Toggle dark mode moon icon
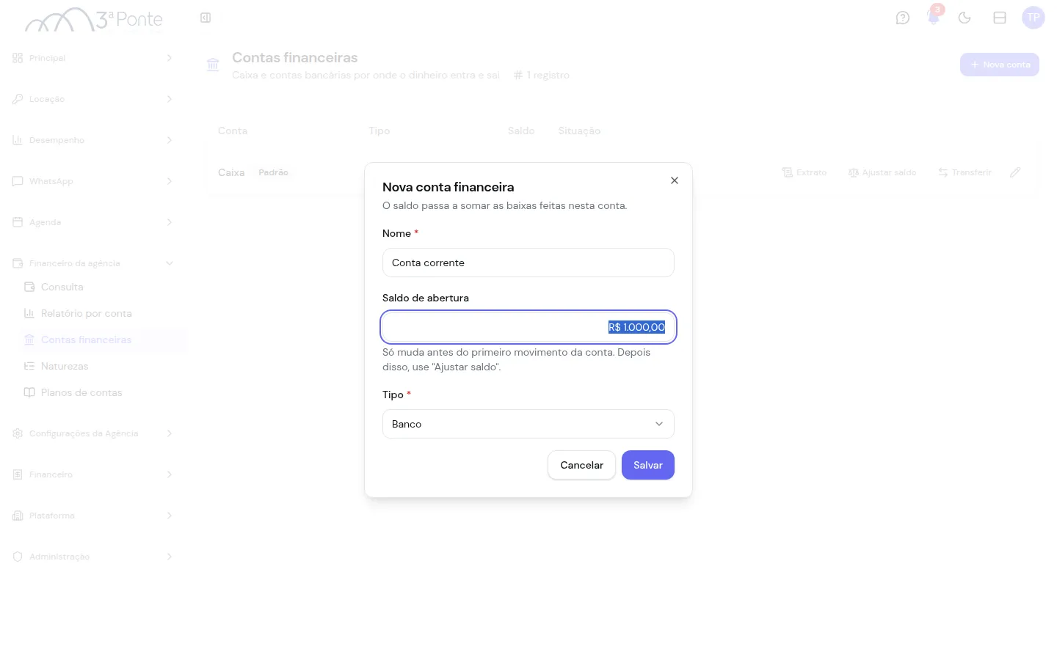 [965, 18]
